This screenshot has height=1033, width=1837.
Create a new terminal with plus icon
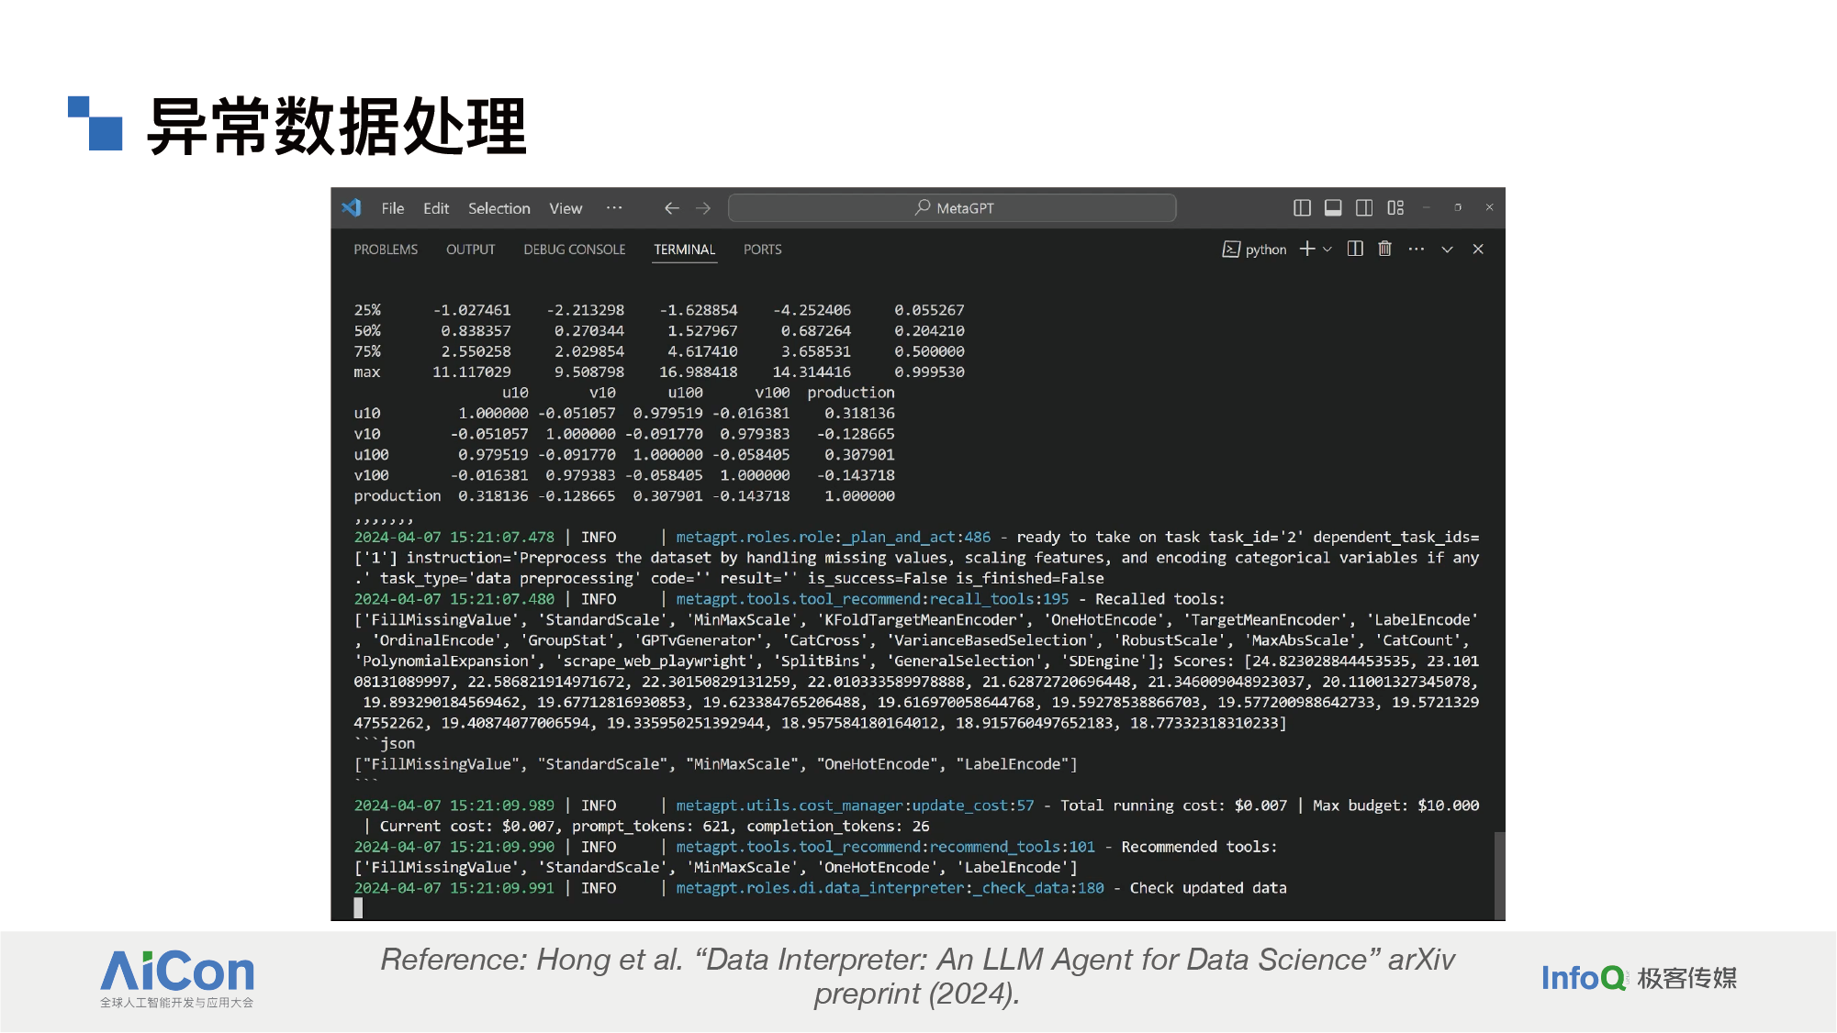[1307, 249]
